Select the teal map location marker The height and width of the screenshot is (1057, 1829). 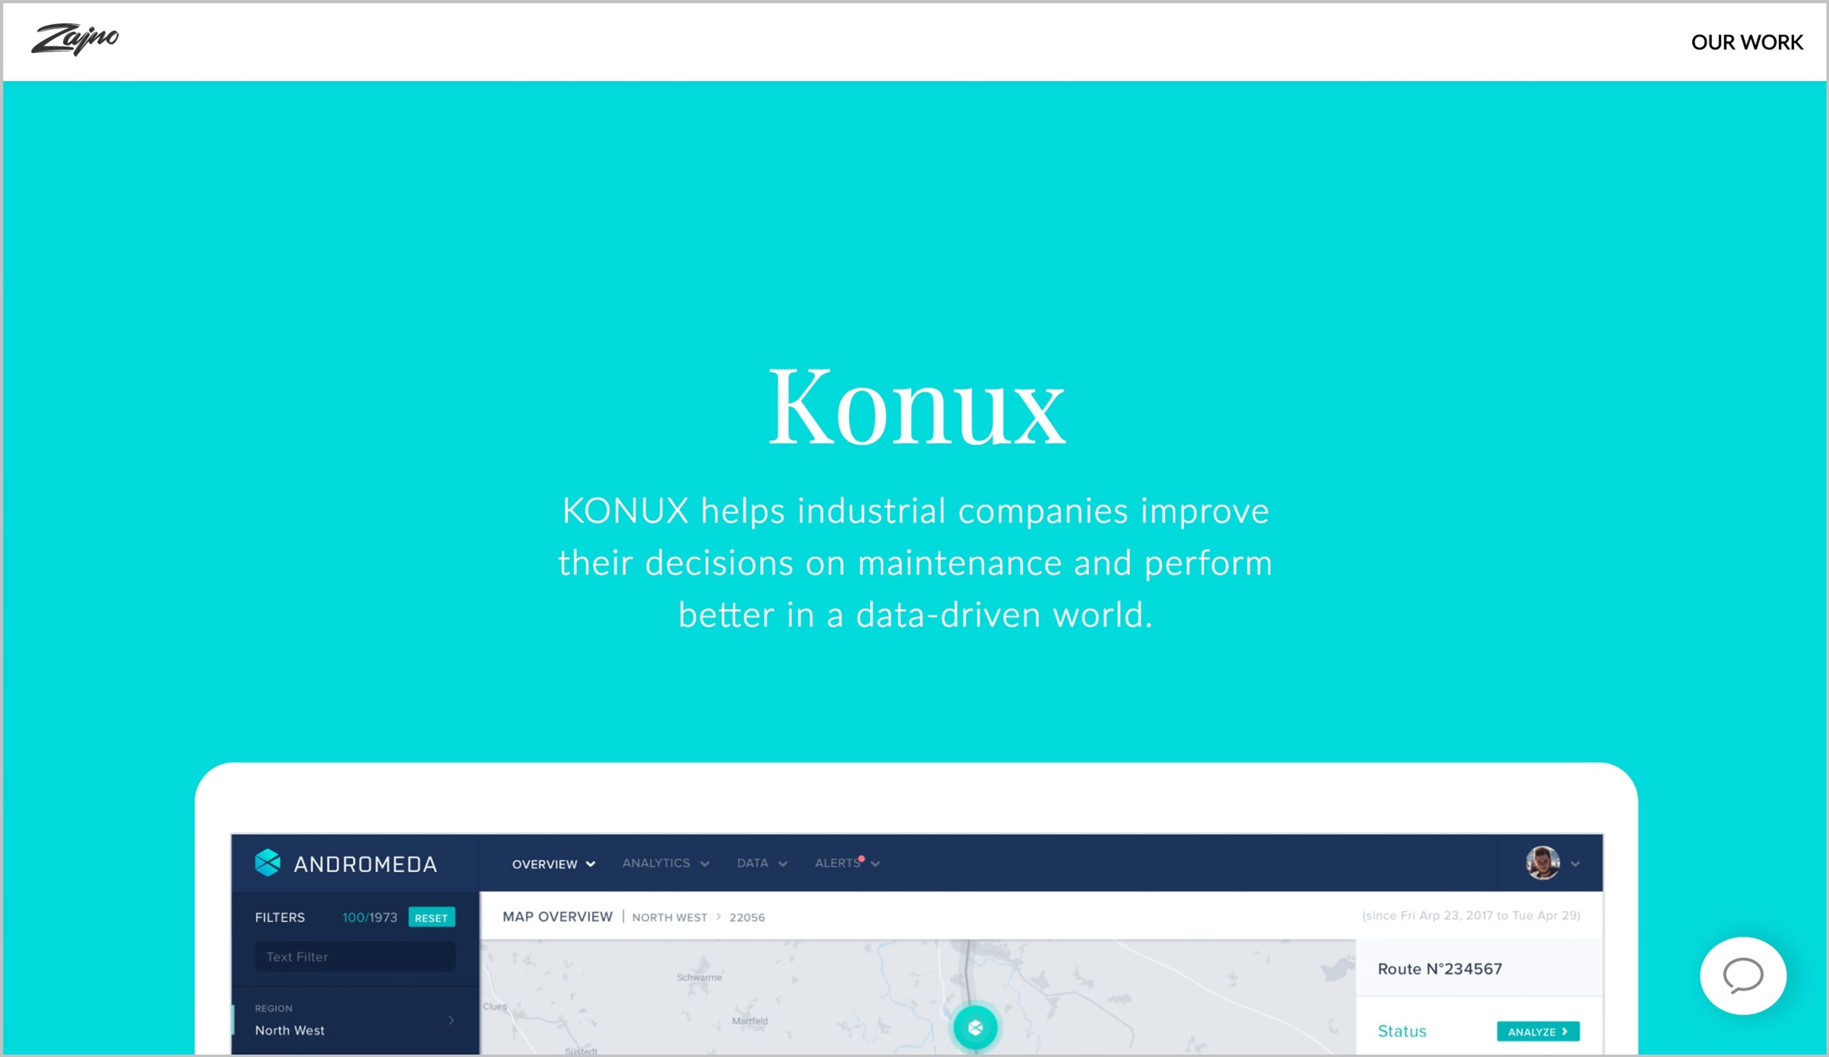click(975, 1027)
